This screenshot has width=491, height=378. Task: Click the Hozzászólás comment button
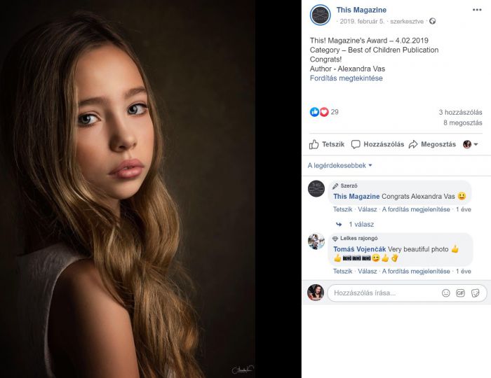tap(377, 144)
